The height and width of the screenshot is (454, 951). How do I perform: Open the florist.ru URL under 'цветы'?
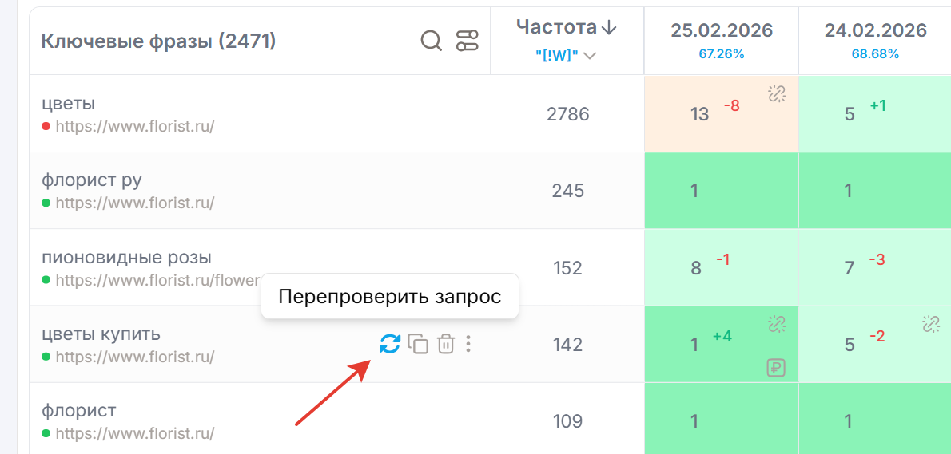point(135,126)
